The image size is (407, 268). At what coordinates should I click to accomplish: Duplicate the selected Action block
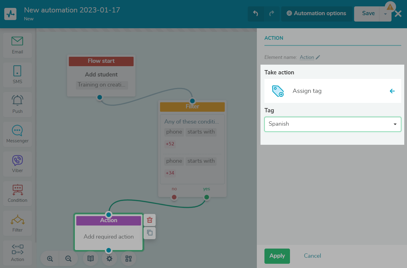pos(150,233)
